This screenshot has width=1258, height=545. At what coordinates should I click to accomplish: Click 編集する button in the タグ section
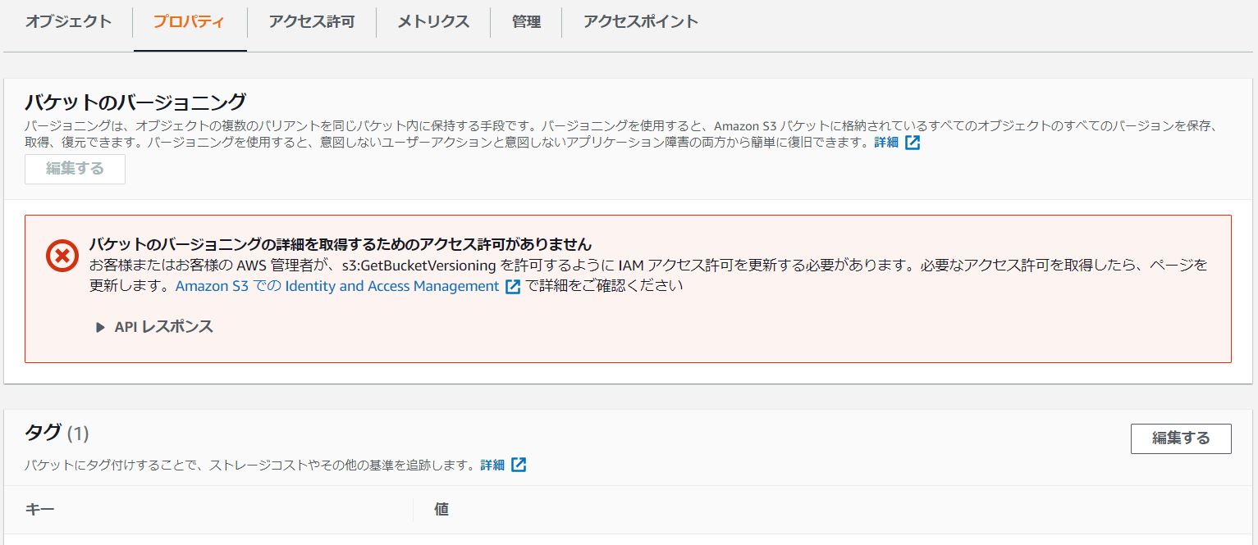coord(1181,438)
